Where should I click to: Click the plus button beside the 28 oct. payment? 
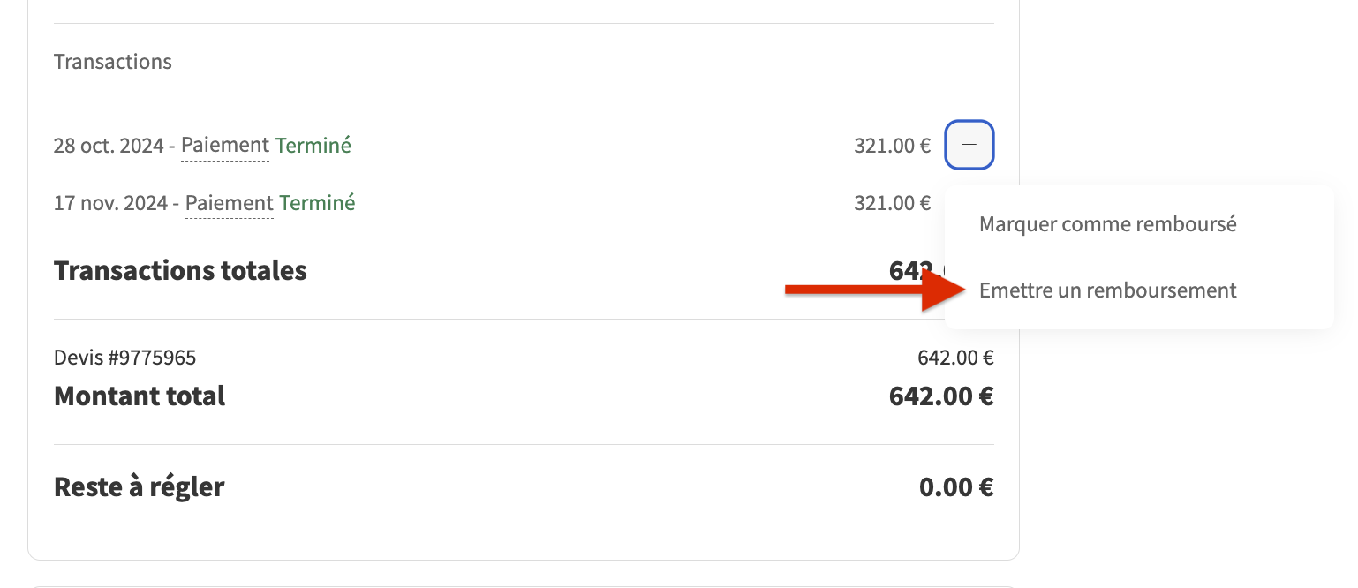click(969, 145)
